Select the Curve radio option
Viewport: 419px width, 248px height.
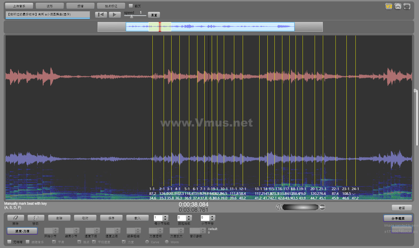click(x=147, y=242)
